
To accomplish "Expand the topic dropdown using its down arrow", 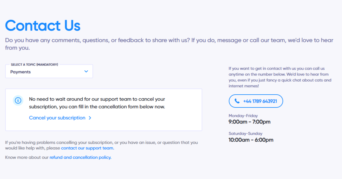I will tap(86, 72).
